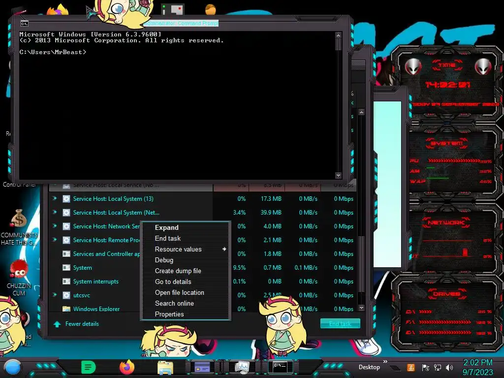This screenshot has width=504, height=378.
Task: Click the teal End task button
Action: (x=340, y=324)
